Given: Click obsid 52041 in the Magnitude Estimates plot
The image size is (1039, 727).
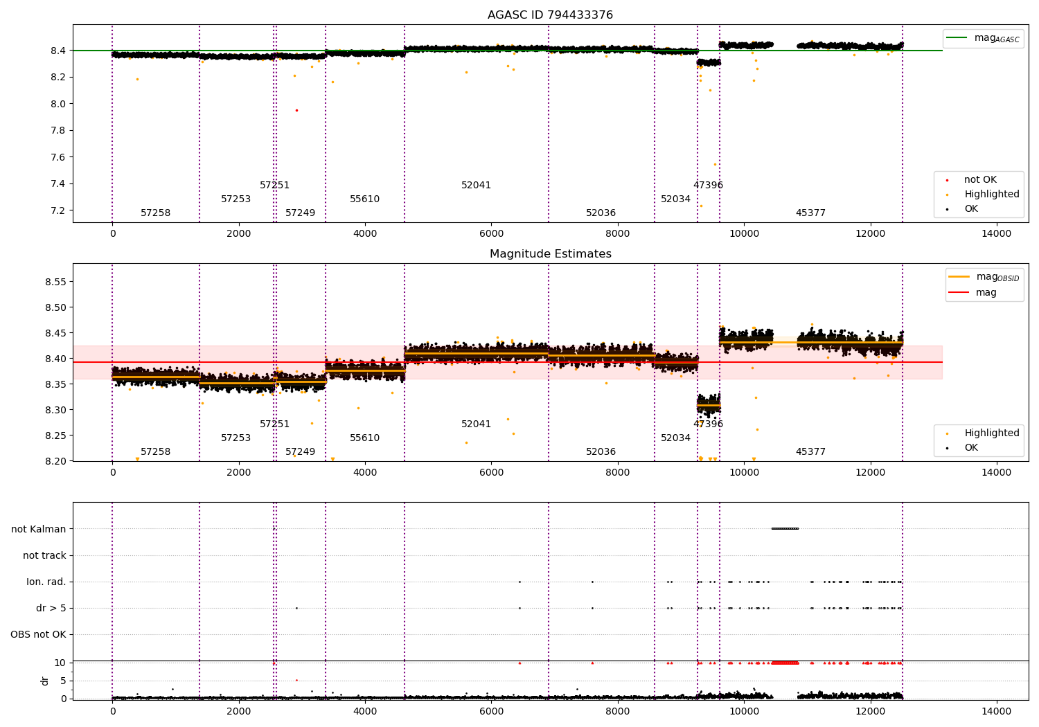Looking at the screenshot, I should click(476, 424).
